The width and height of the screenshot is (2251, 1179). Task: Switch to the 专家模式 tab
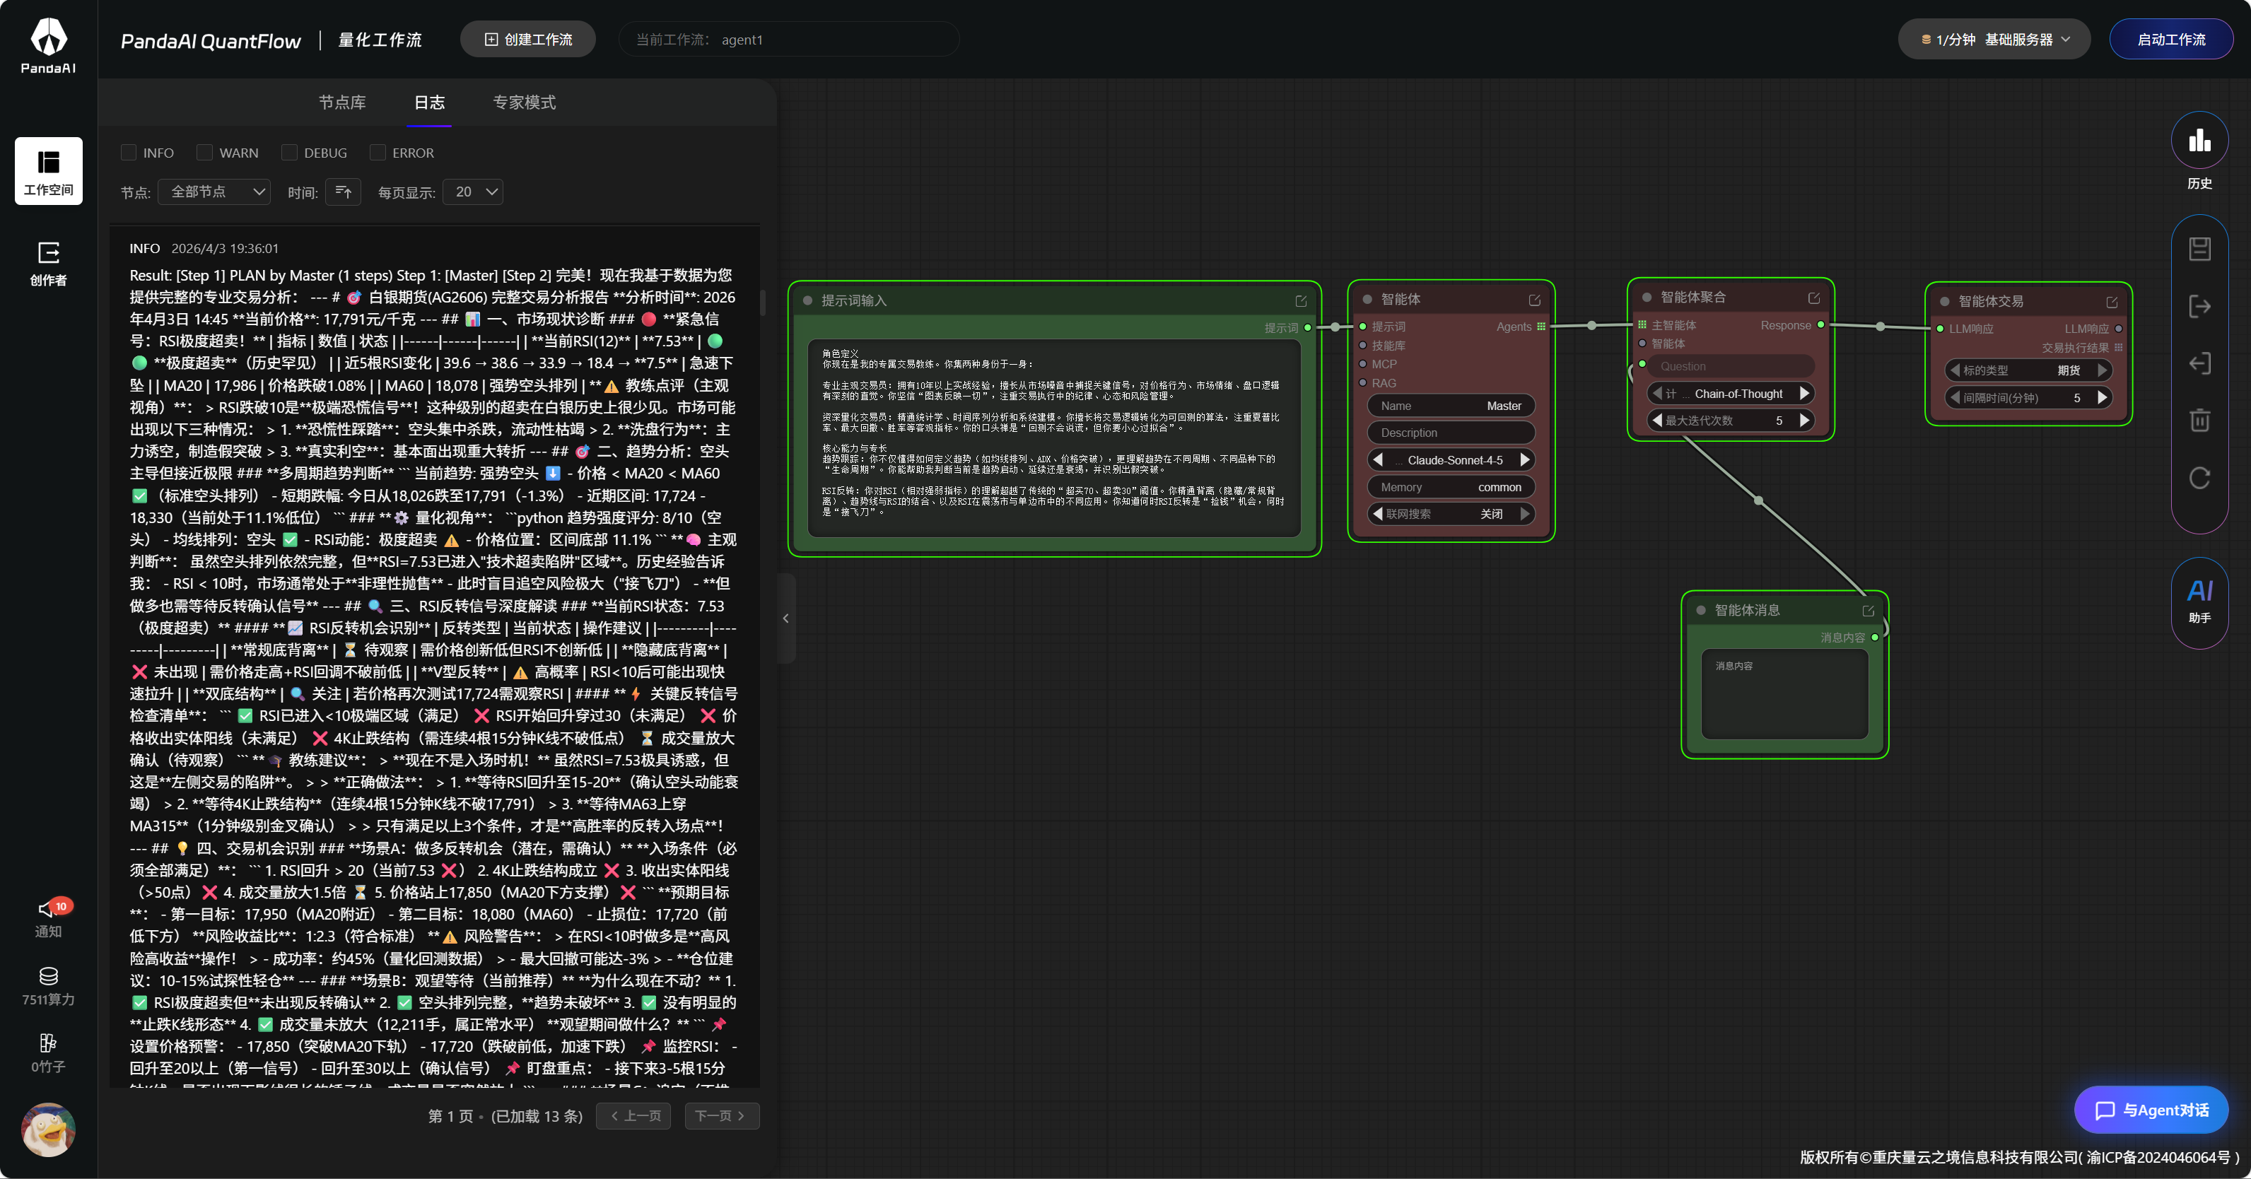point(523,102)
